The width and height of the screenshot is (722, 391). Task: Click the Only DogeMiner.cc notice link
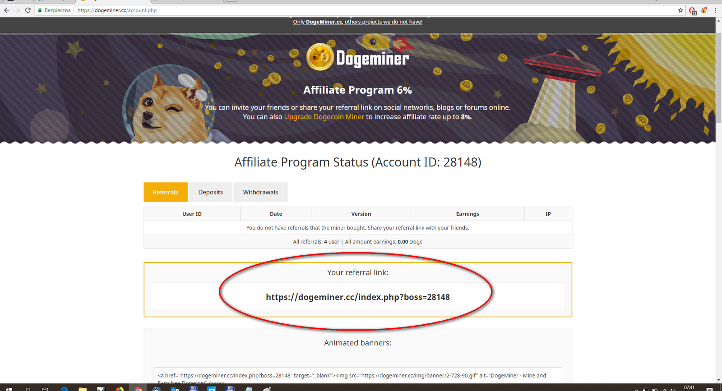pyautogui.click(x=358, y=22)
